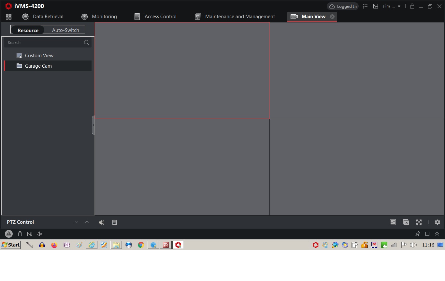The height and width of the screenshot is (281, 445).
Task: Open the window division layout selector
Action: coord(393,222)
